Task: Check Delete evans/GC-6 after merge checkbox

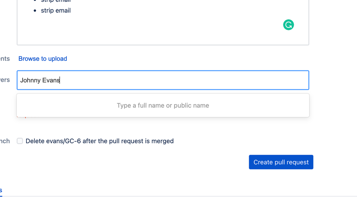Action: [20, 141]
